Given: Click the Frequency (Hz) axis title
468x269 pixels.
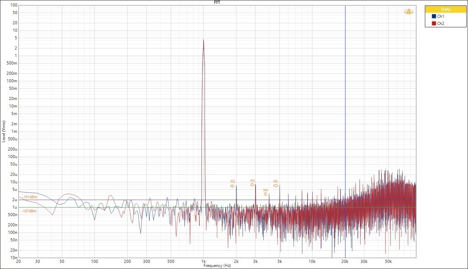Looking at the screenshot, I should [217, 266].
